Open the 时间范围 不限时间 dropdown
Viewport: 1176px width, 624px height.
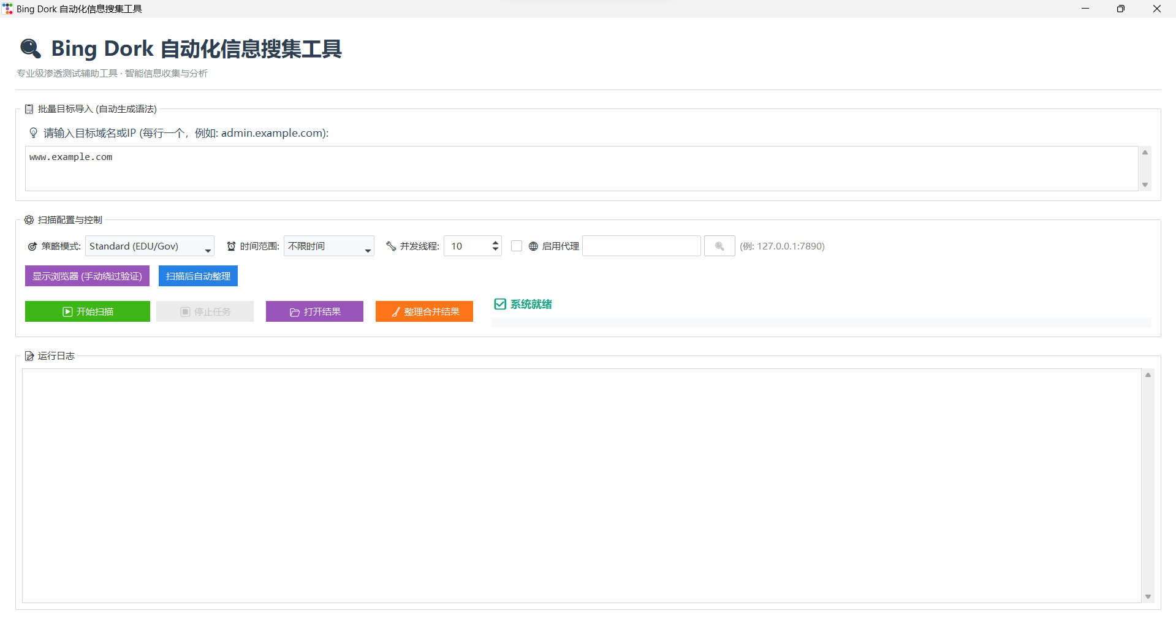328,246
